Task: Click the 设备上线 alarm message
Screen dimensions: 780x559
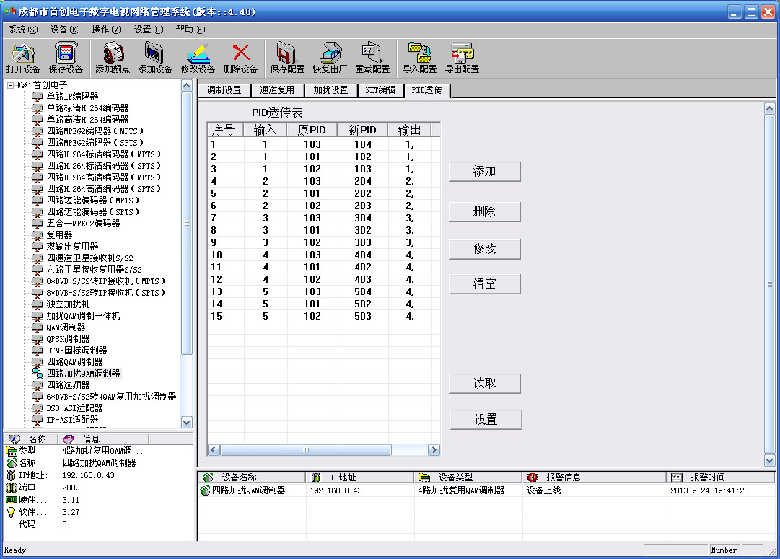Action: (544, 490)
